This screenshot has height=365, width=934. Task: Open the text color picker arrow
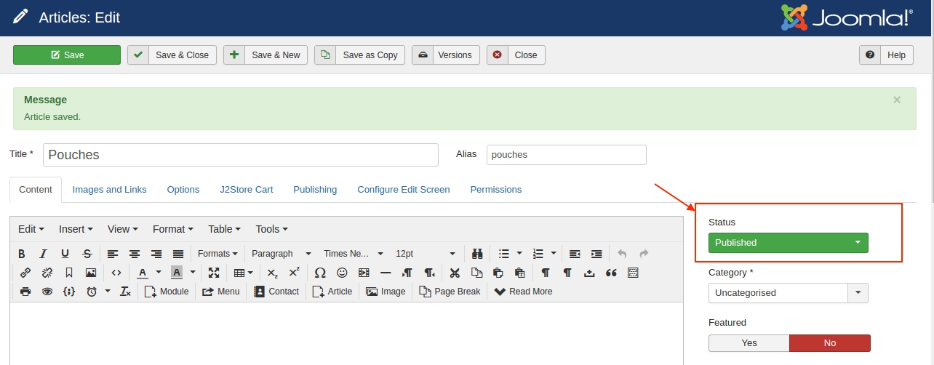click(159, 273)
